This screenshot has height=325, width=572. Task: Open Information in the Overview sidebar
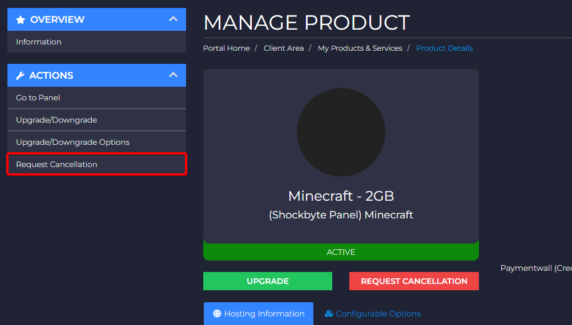96,42
